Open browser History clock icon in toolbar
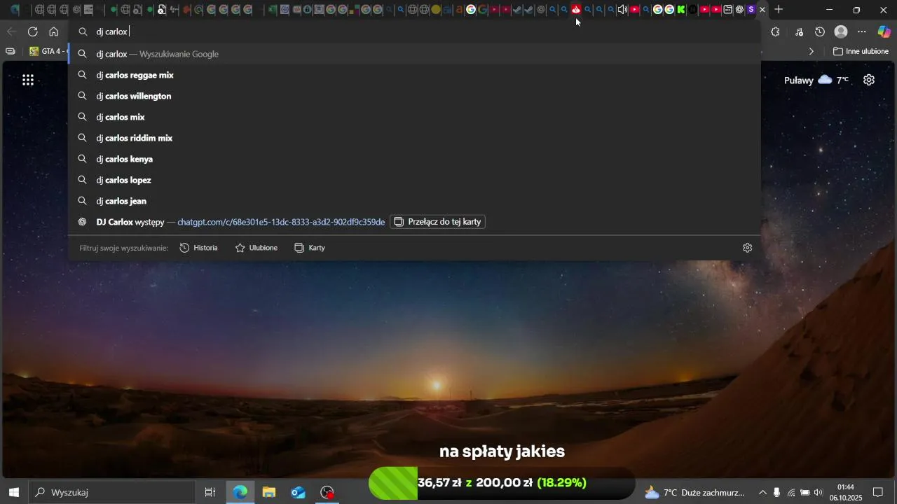The width and height of the screenshot is (897, 504). click(820, 31)
